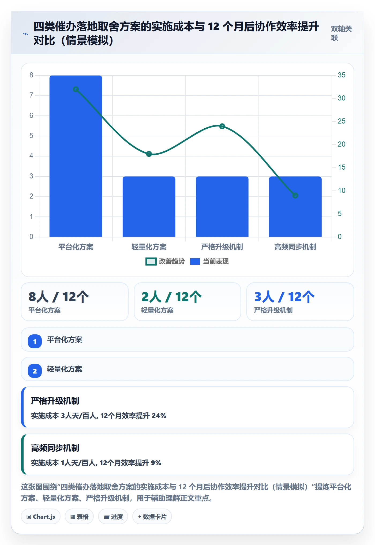Click the blue number 2 badge
The height and width of the screenshot is (545, 375).
coord(35,371)
